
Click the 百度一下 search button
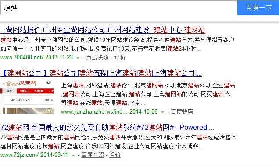click(x=258, y=8)
